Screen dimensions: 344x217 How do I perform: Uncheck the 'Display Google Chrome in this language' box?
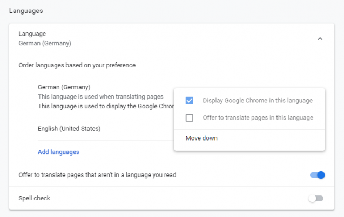(x=190, y=101)
